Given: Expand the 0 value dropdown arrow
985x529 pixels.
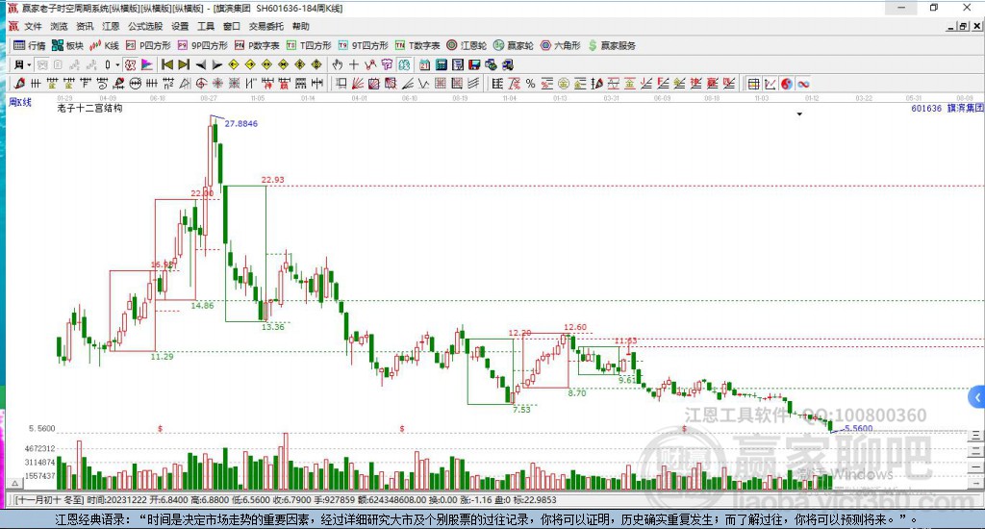Looking at the screenshot, I should coord(117,64).
